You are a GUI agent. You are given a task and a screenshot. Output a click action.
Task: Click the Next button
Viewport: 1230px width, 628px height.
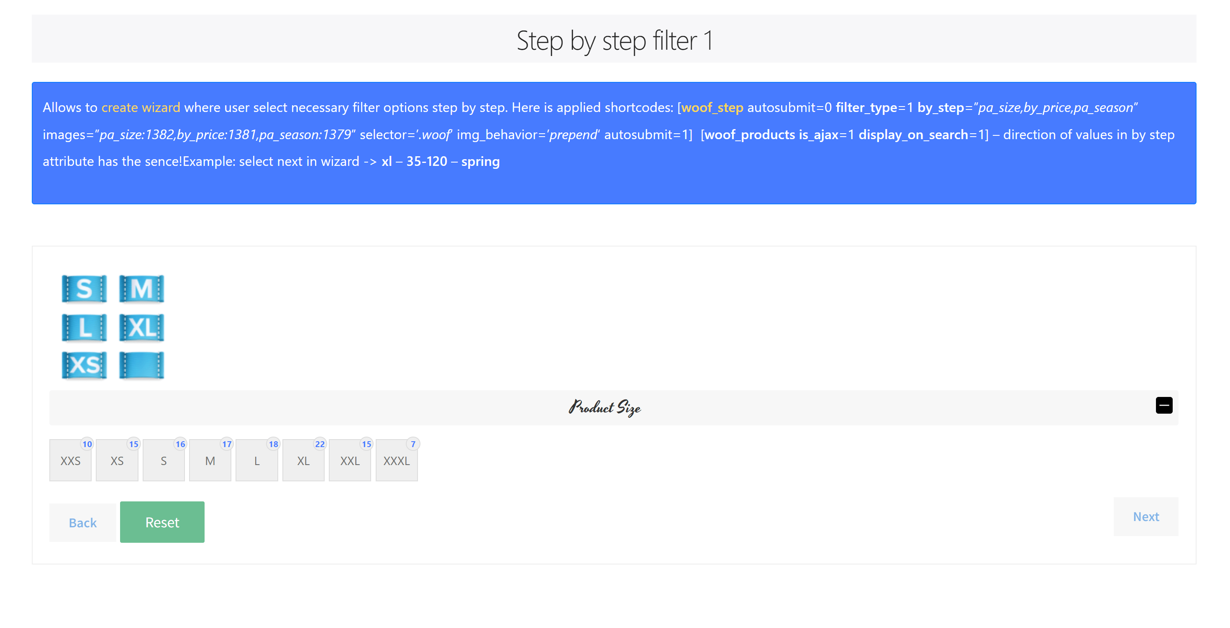click(1145, 517)
